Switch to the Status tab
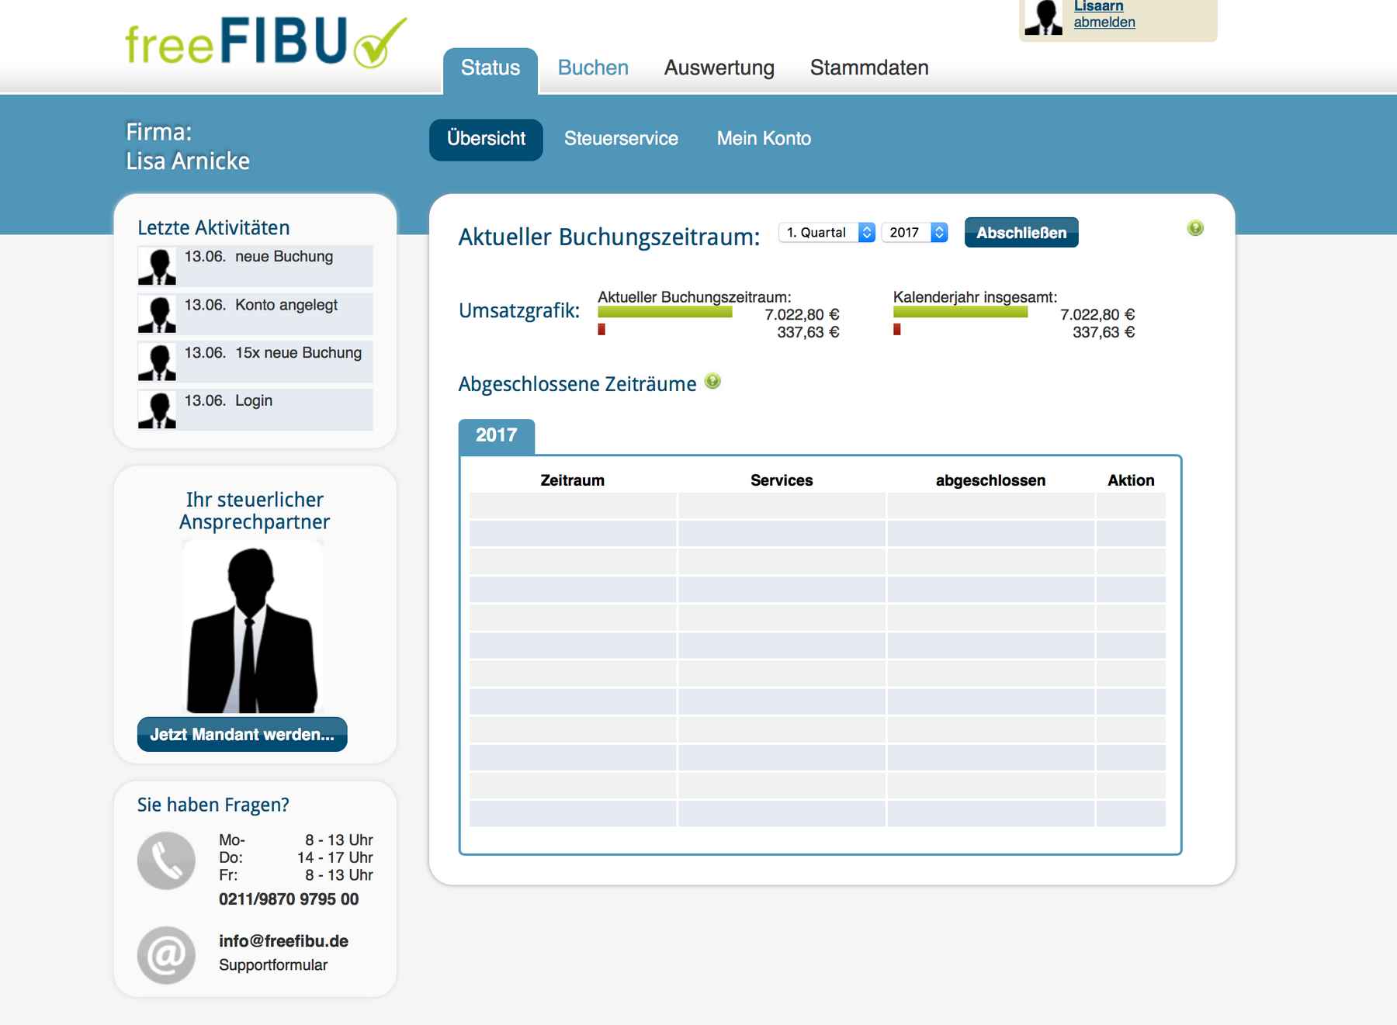The image size is (1397, 1025). (x=491, y=68)
